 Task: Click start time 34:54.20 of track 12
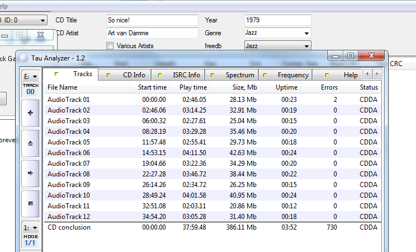(154, 216)
